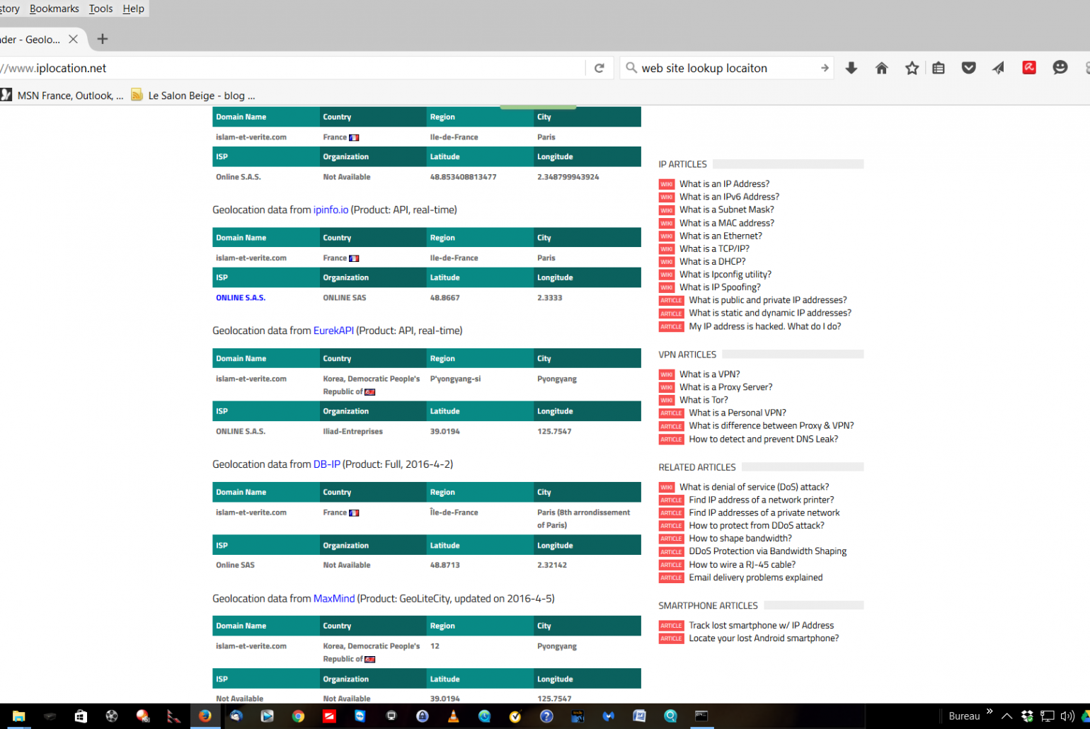Open Windows Store from the taskbar

[x=81, y=716]
